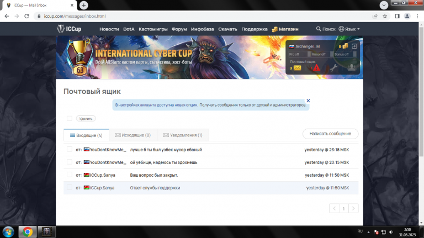Open the Новости menu item
The image size is (424, 238).
coord(109,29)
